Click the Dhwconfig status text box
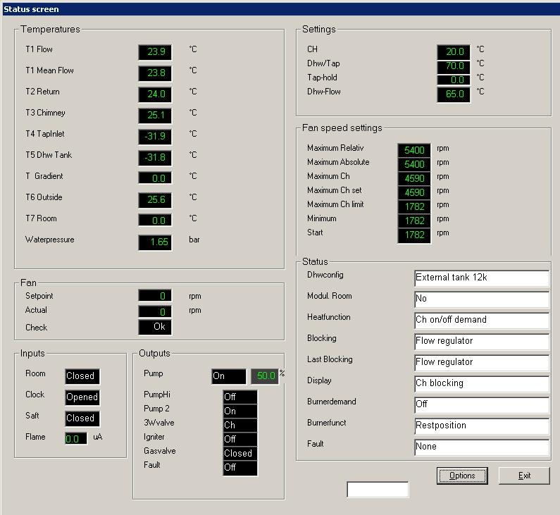The image size is (560, 515). point(482,278)
